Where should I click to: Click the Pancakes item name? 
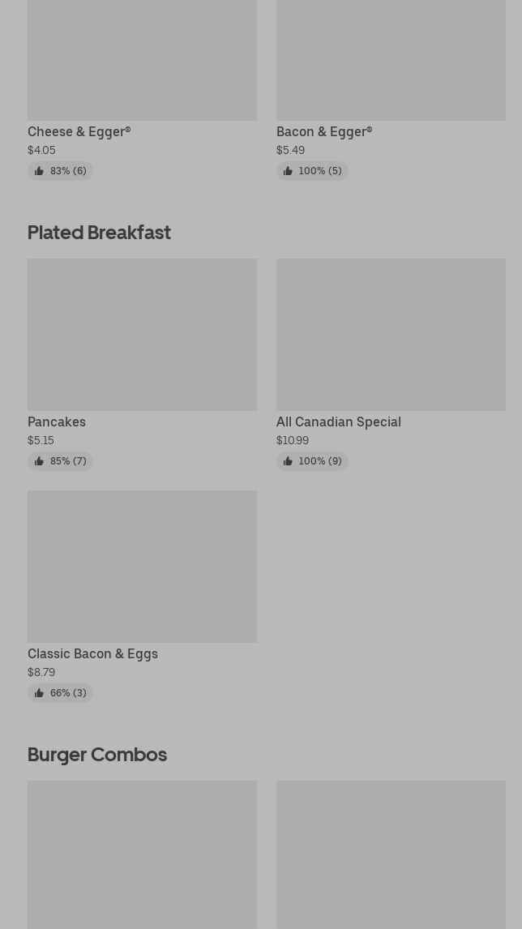tap(57, 422)
